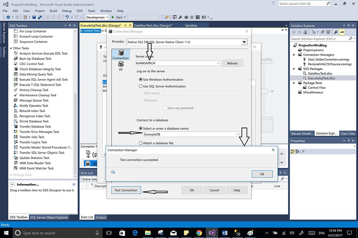Pick the Execute T-SQL Statement Task

[40, 85]
